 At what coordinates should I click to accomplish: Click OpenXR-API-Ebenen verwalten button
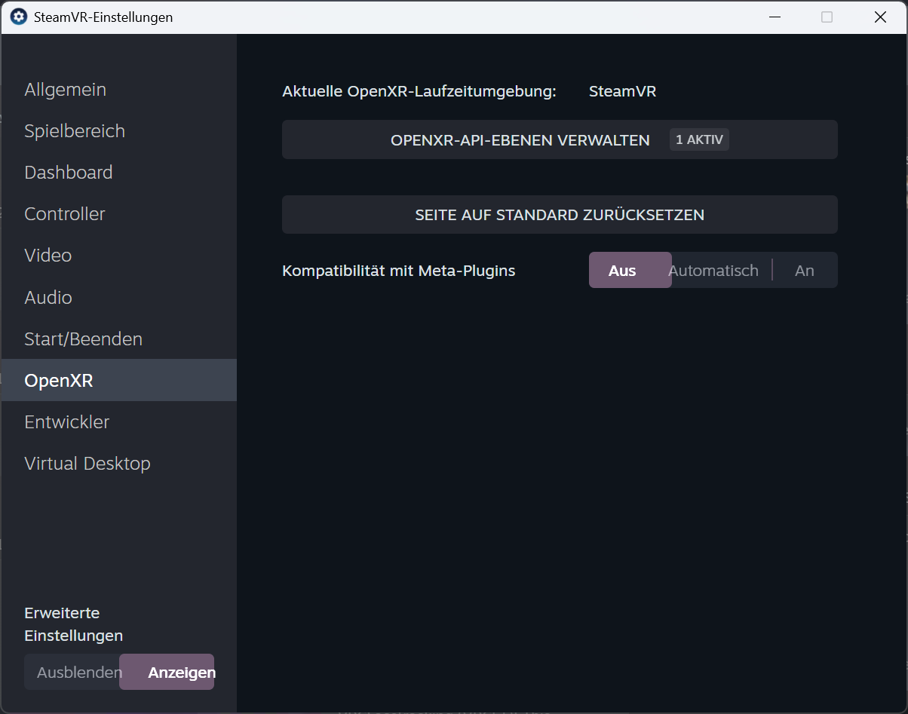tap(560, 139)
